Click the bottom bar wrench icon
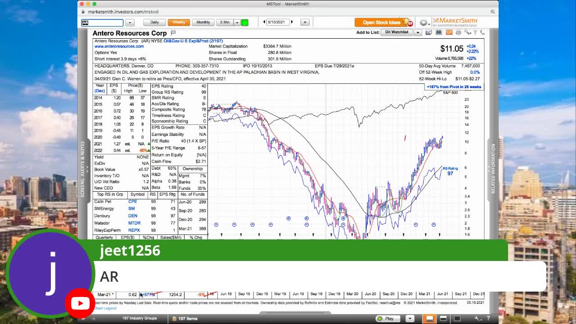Screen dimensions: 576x324 coord(477,319)
